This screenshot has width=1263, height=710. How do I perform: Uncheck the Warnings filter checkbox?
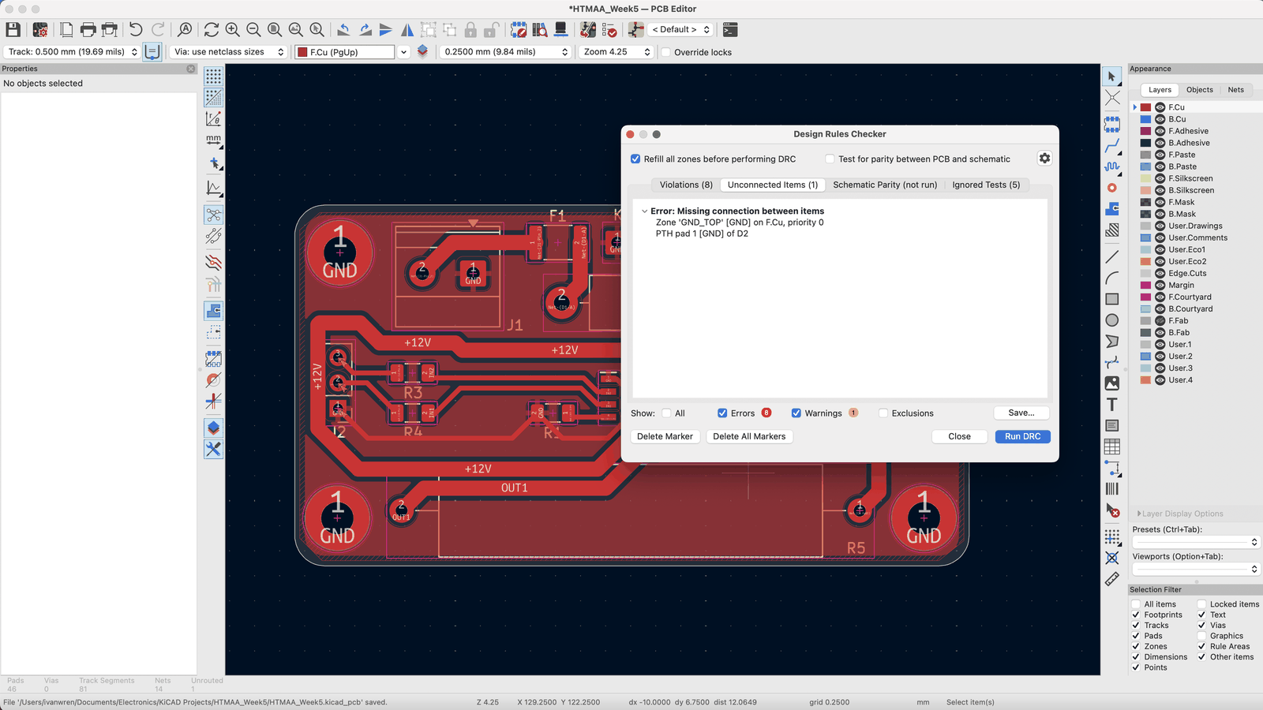796,413
